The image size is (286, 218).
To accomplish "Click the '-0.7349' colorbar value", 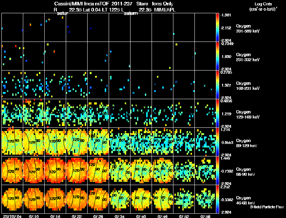I will (226, 43).
